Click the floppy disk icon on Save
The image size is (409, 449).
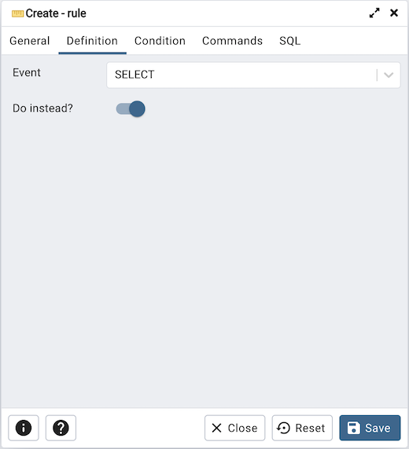353,428
